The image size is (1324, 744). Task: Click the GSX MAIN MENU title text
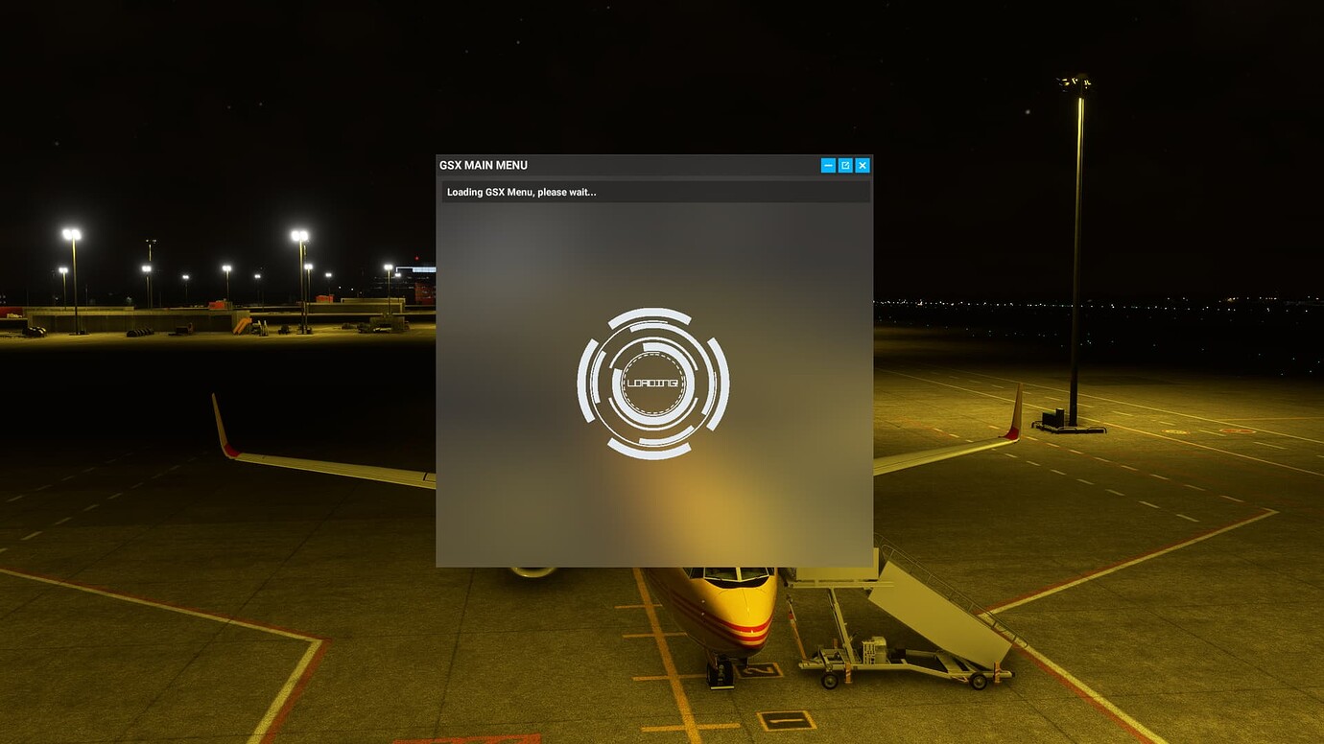[484, 165]
